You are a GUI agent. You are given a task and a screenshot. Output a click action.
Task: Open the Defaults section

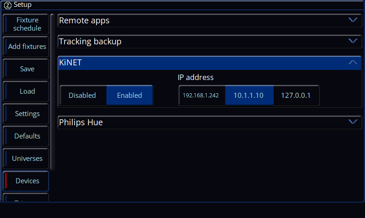(x=26, y=136)
